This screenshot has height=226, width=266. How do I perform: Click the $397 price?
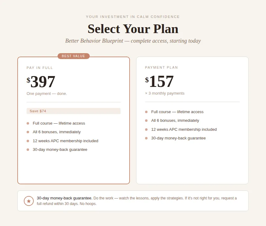(41, 82)
